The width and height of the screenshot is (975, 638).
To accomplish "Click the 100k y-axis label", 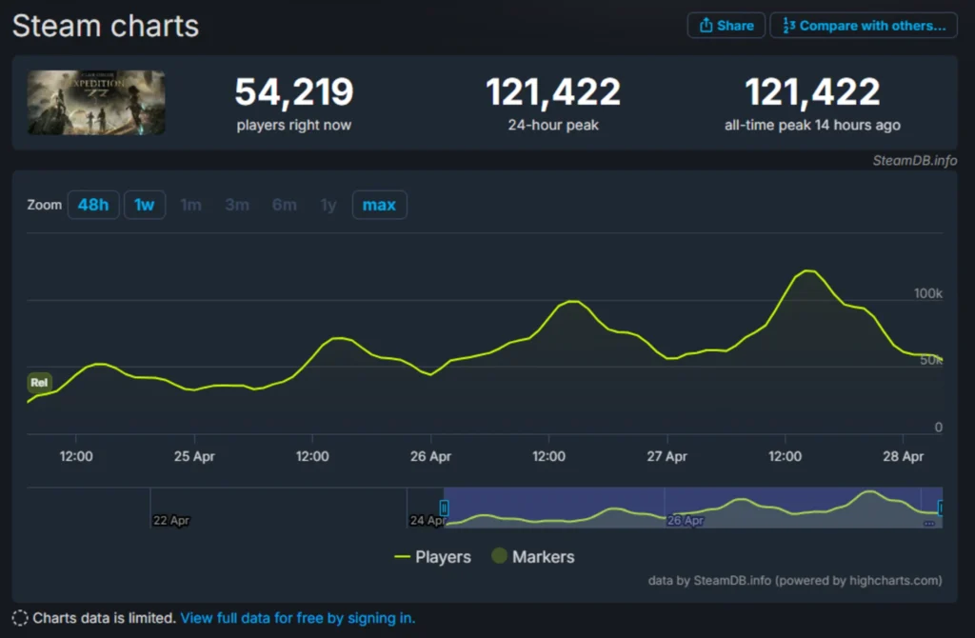I will point(927,293).
